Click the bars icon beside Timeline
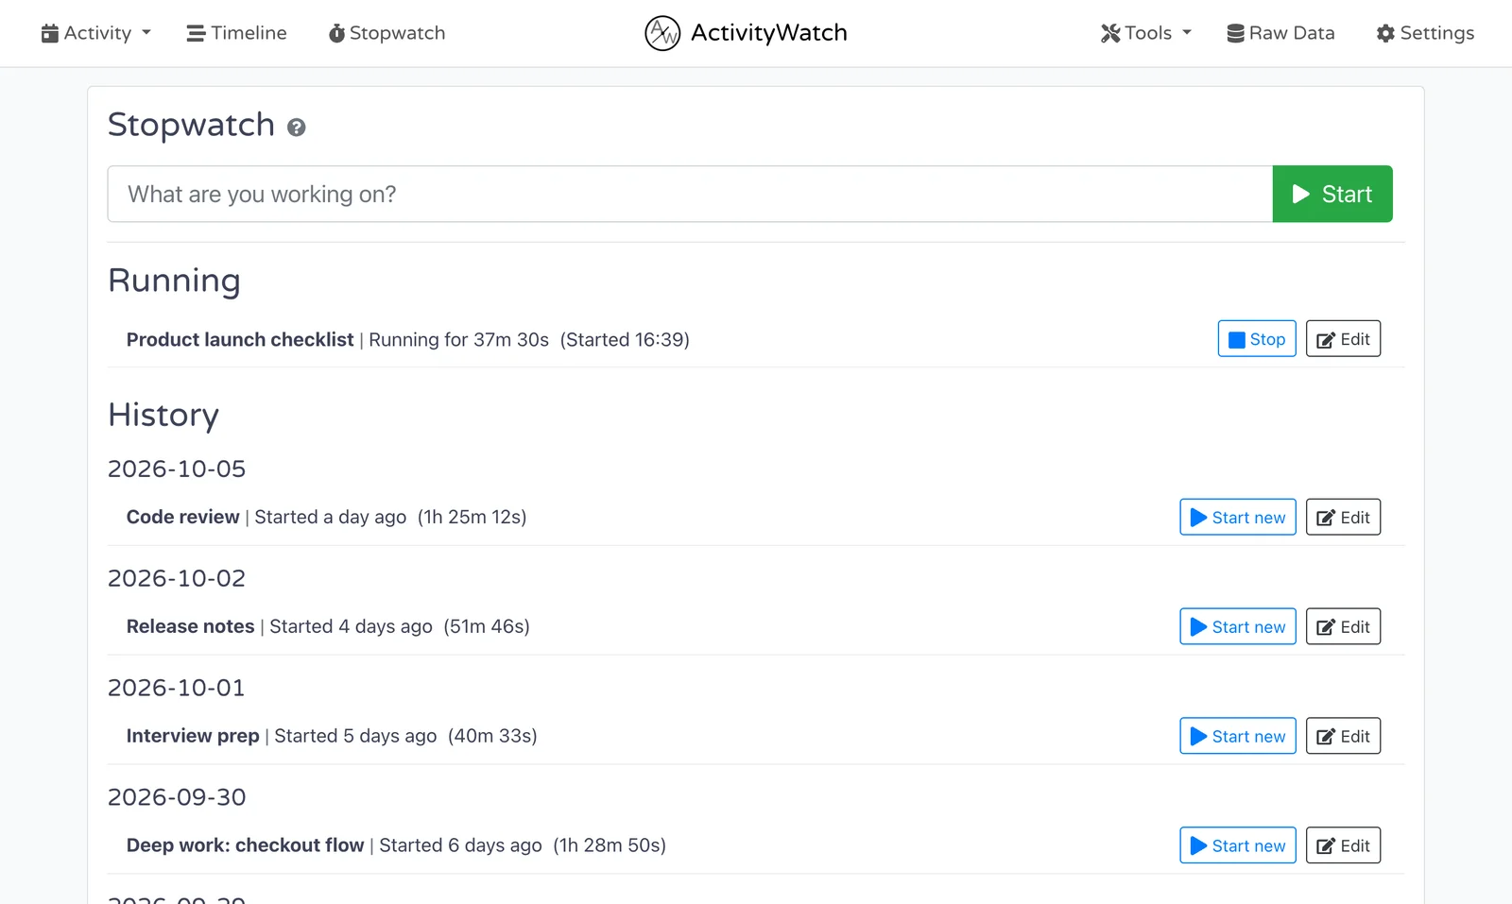Viewport: 1512px width, 904px height. [x=196, y=34]
